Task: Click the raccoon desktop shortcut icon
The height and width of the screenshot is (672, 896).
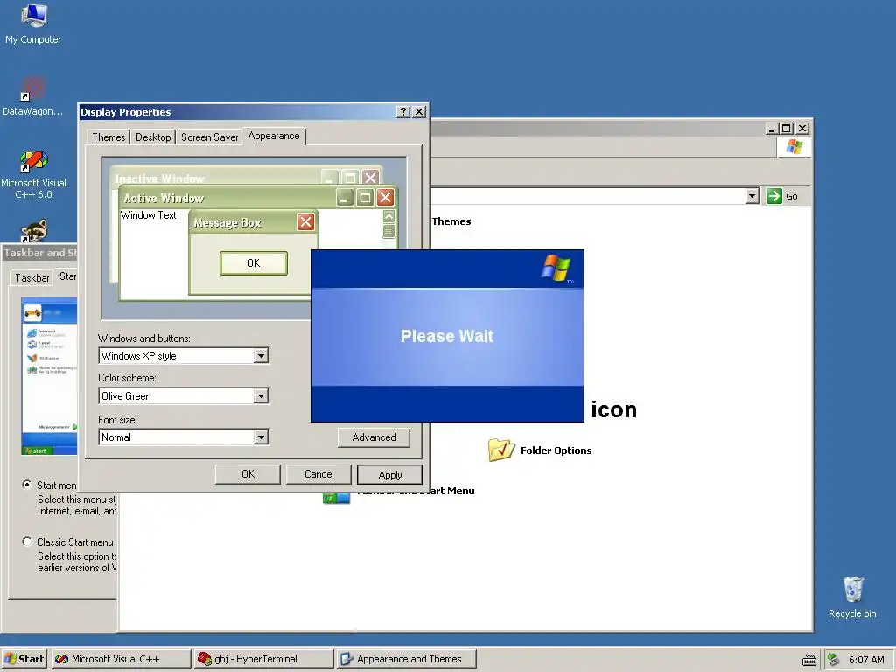Action: click(x=34, y=230)
